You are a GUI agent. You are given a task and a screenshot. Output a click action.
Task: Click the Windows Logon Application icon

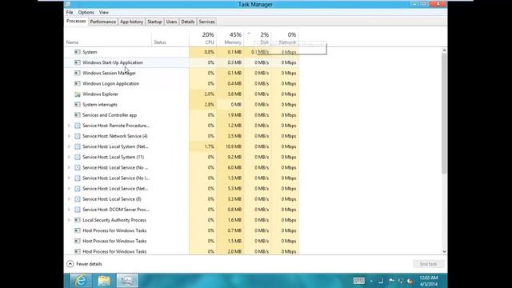click(78, 83)
